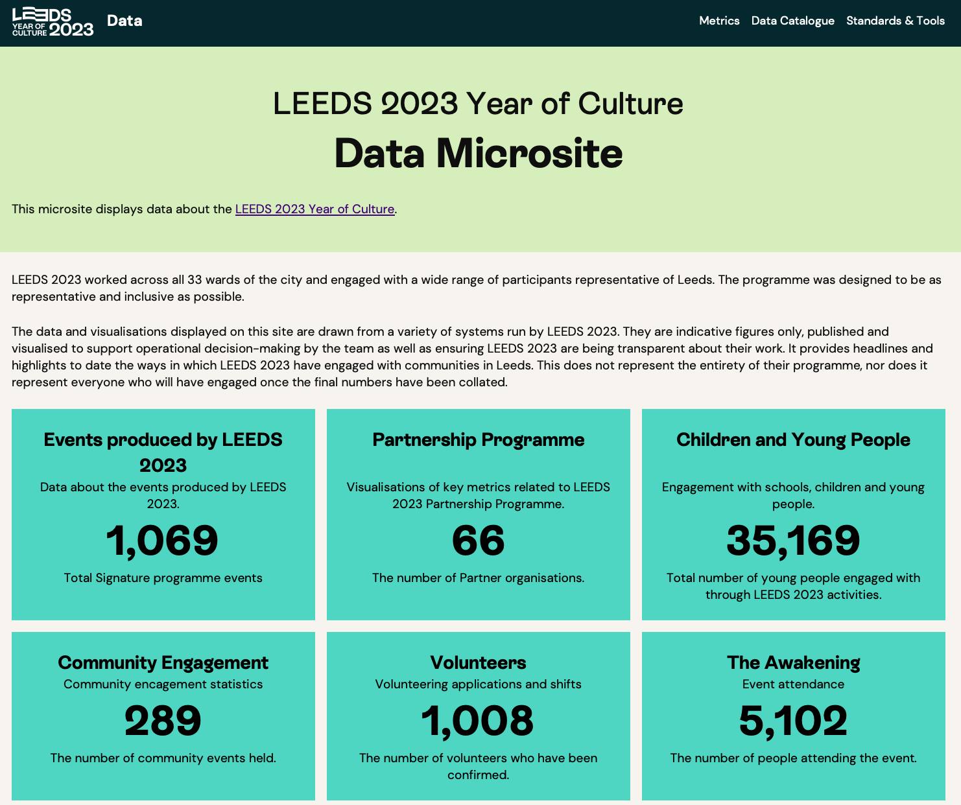Open the Volunteers card heading

click(479, 662)
